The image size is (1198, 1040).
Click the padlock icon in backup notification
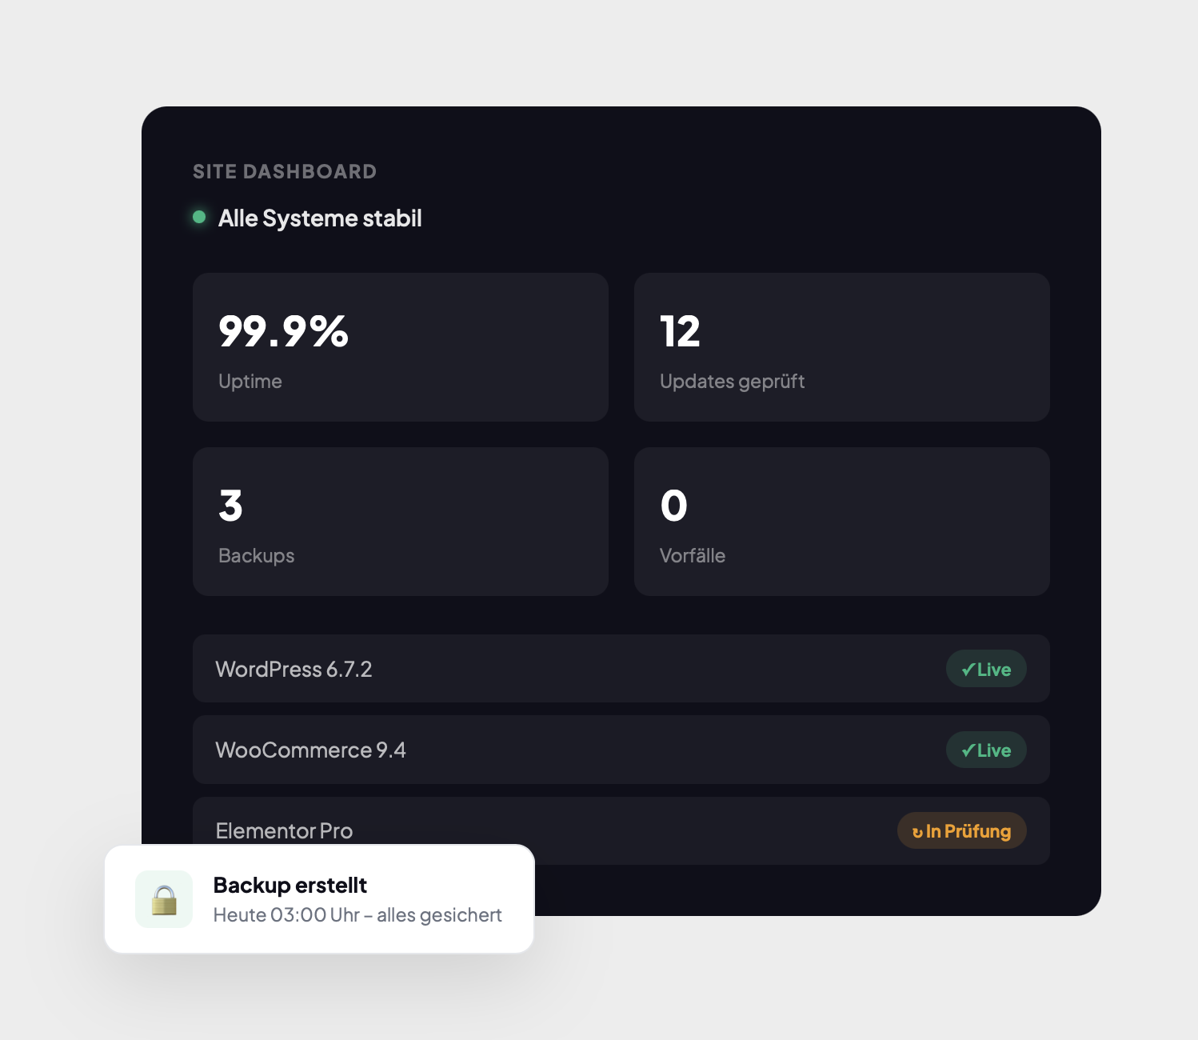click(164, 899)
